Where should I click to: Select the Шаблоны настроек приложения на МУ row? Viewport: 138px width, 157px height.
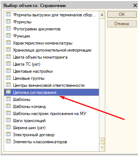51,114
